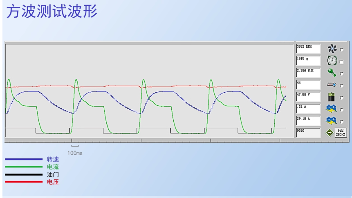
Task: Click the 3882 RPM readout field
Action: [x=308, y=49]
